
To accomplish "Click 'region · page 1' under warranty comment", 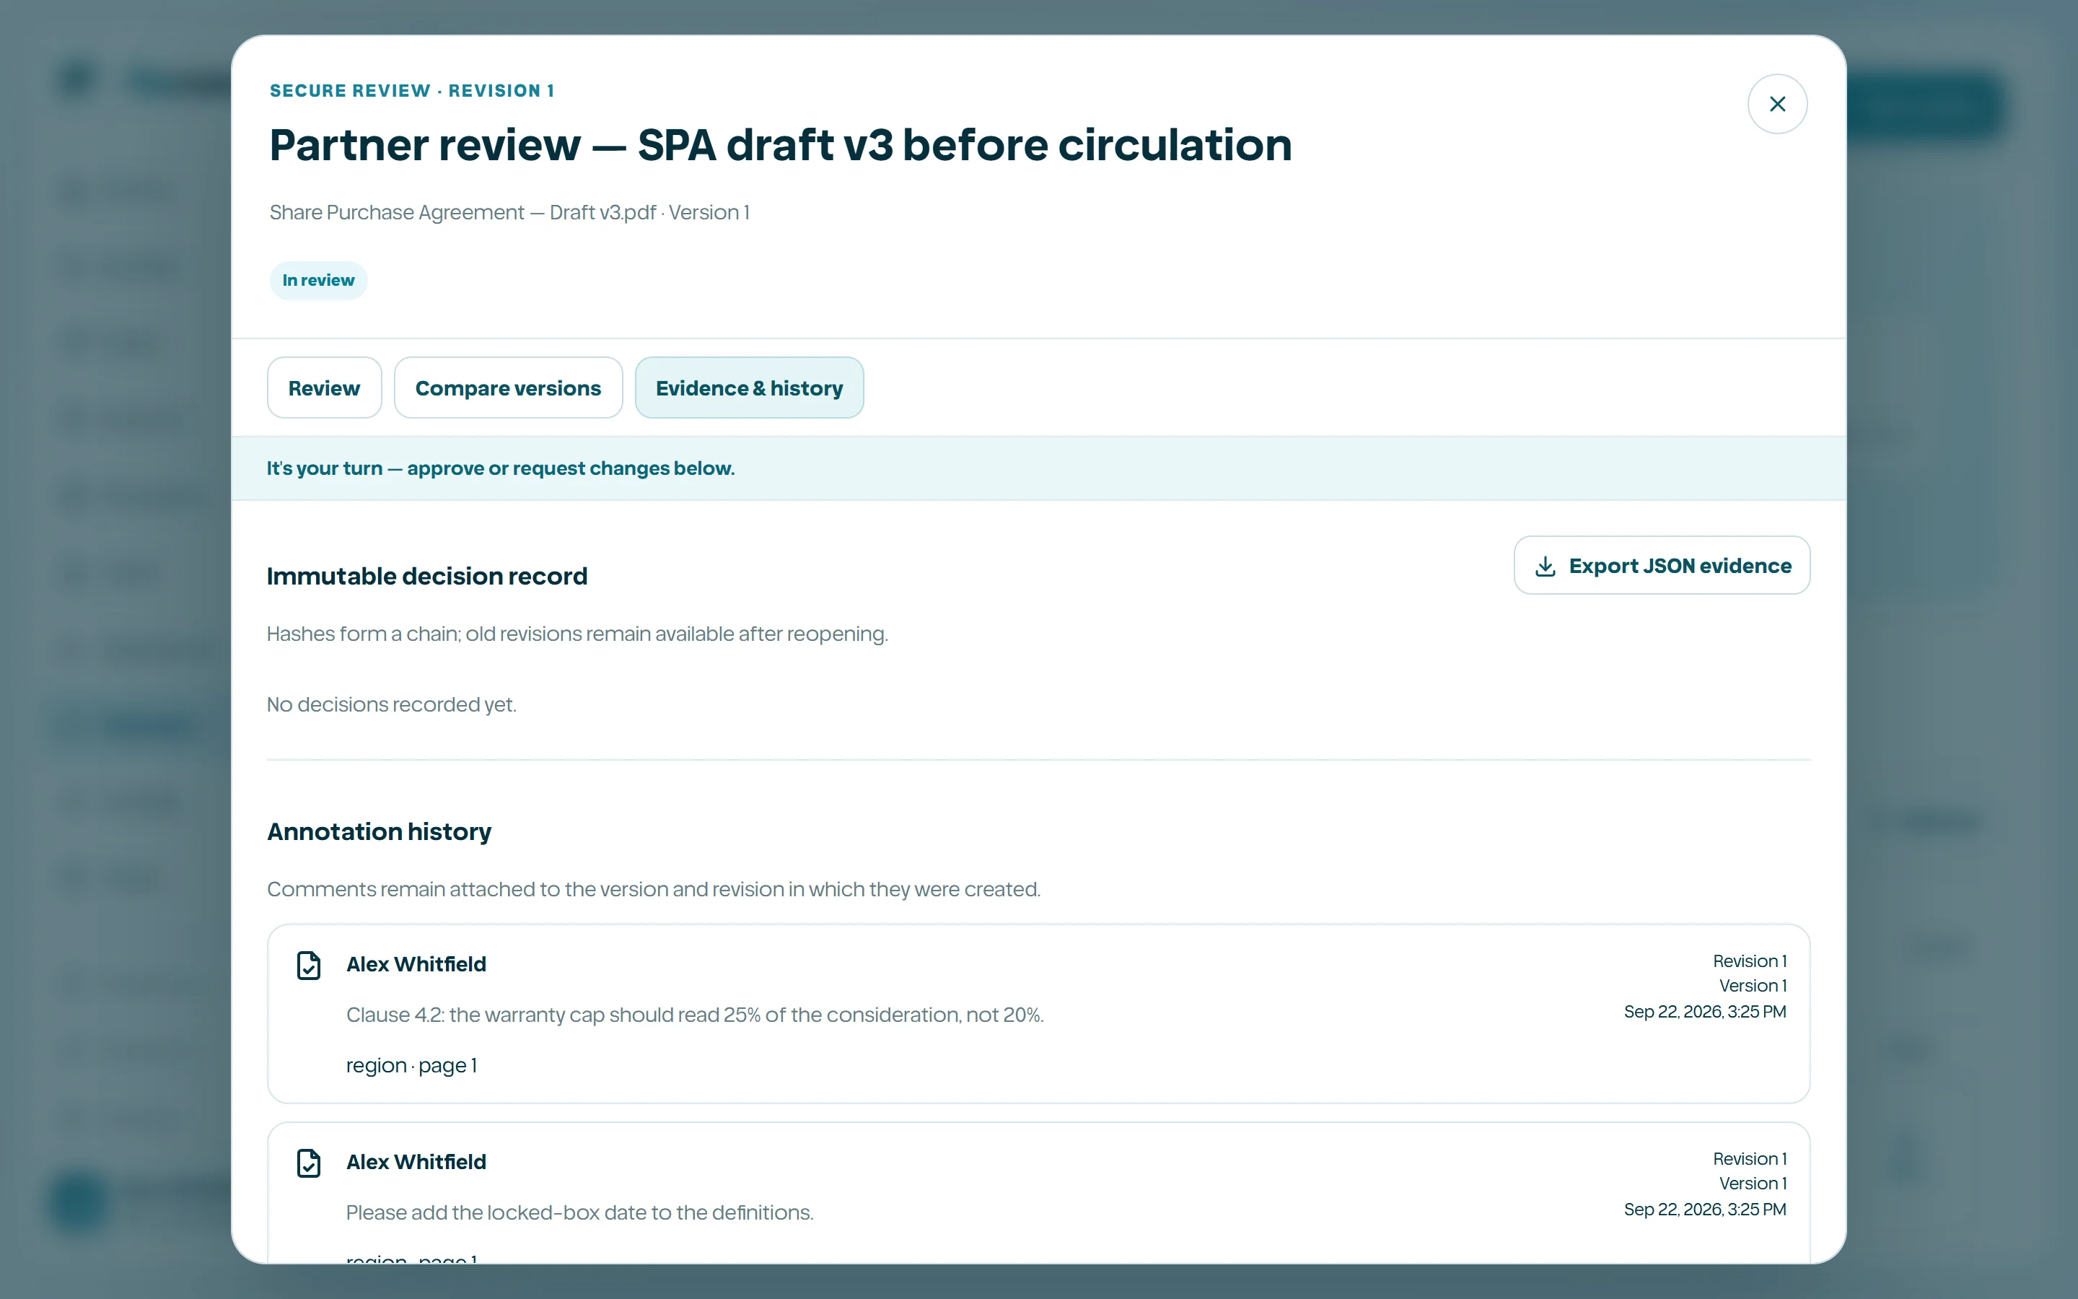I will (x=411, y=1065).
